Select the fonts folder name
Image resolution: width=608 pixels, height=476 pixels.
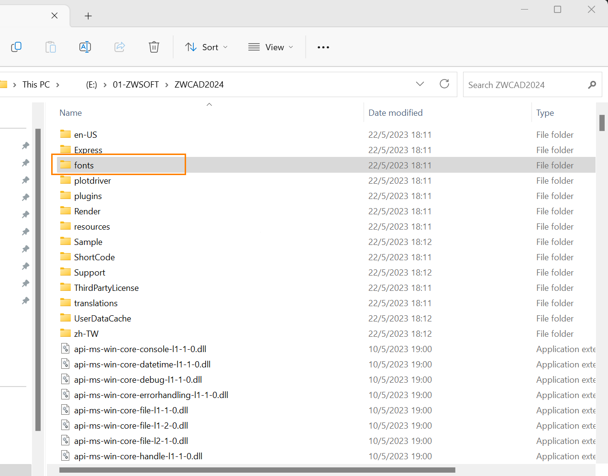84,165
